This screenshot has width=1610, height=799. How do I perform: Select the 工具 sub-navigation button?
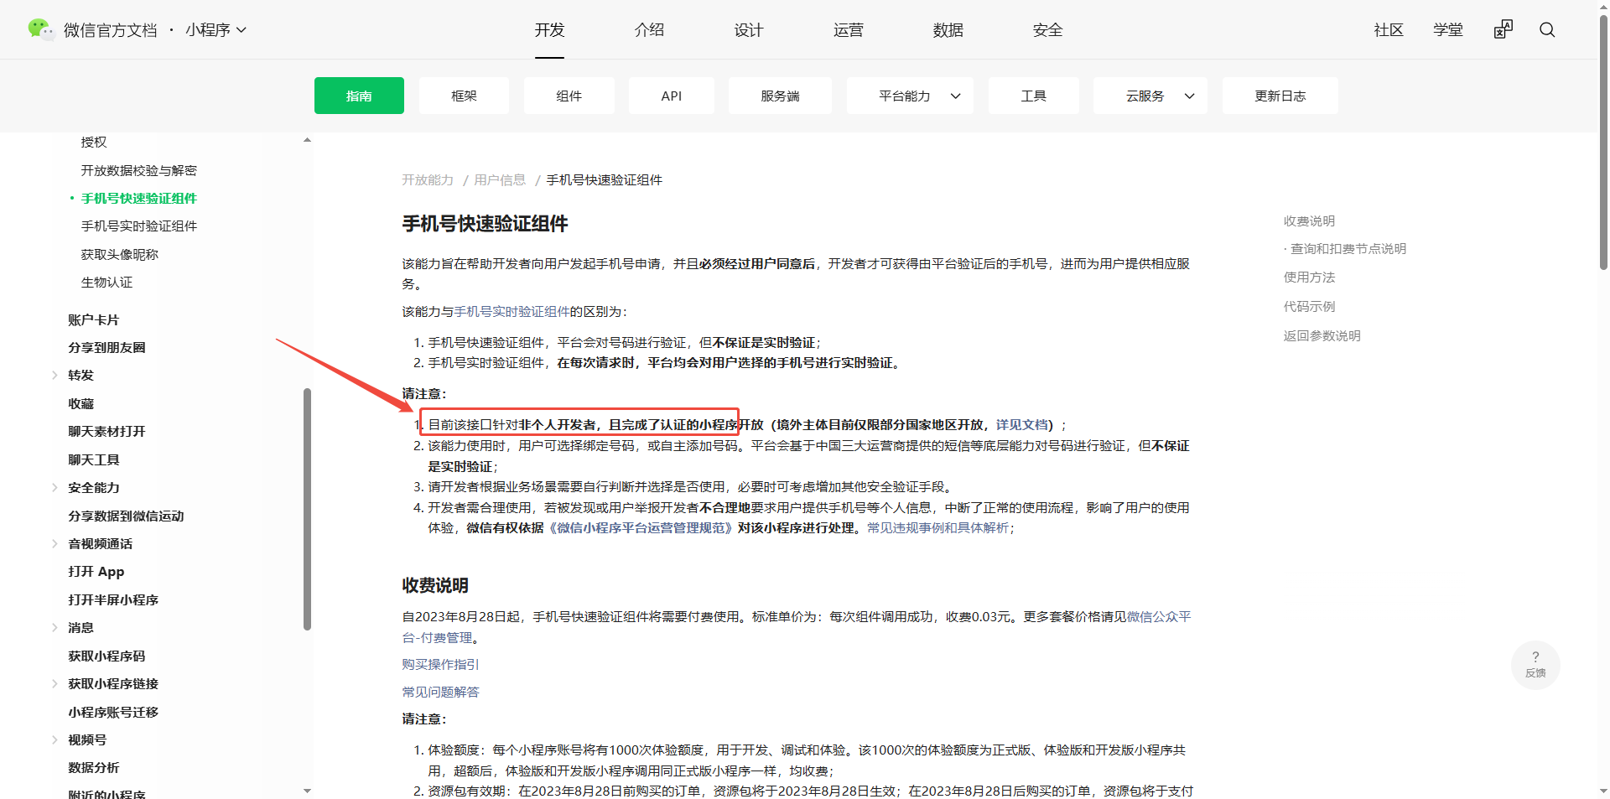click(1033, 96)
